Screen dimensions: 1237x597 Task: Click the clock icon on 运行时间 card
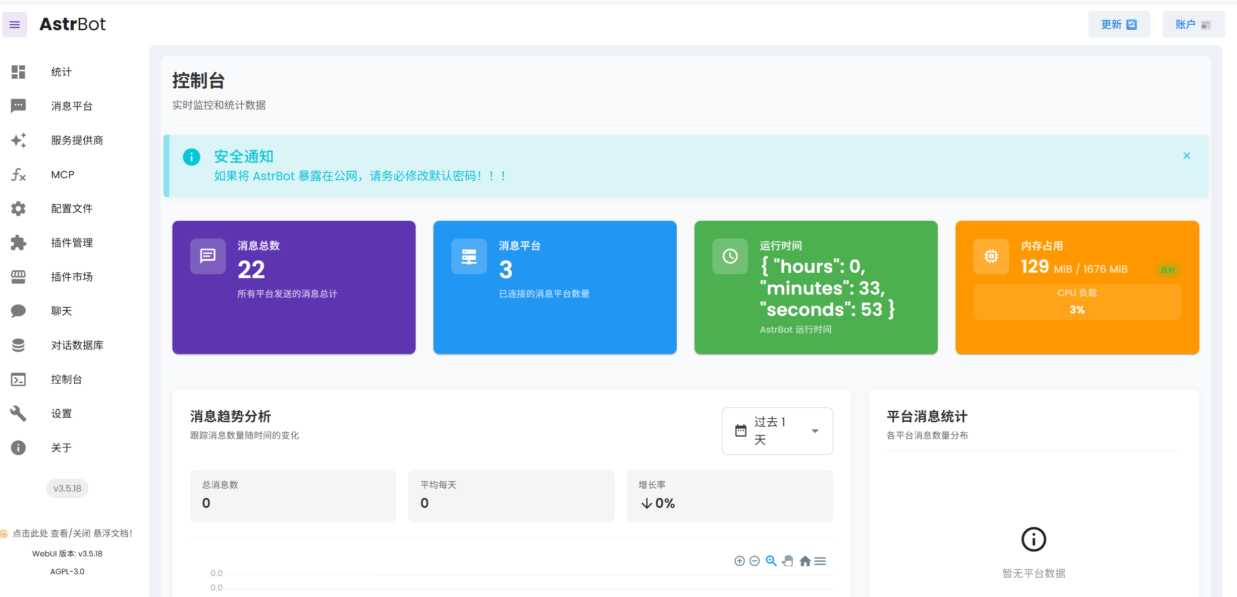click(730, 256)
